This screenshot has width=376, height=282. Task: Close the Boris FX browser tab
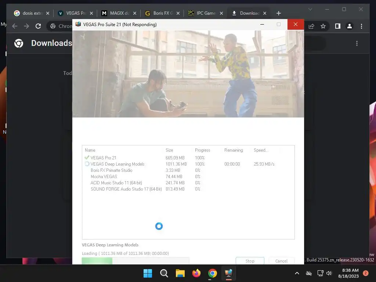point(178,13)
